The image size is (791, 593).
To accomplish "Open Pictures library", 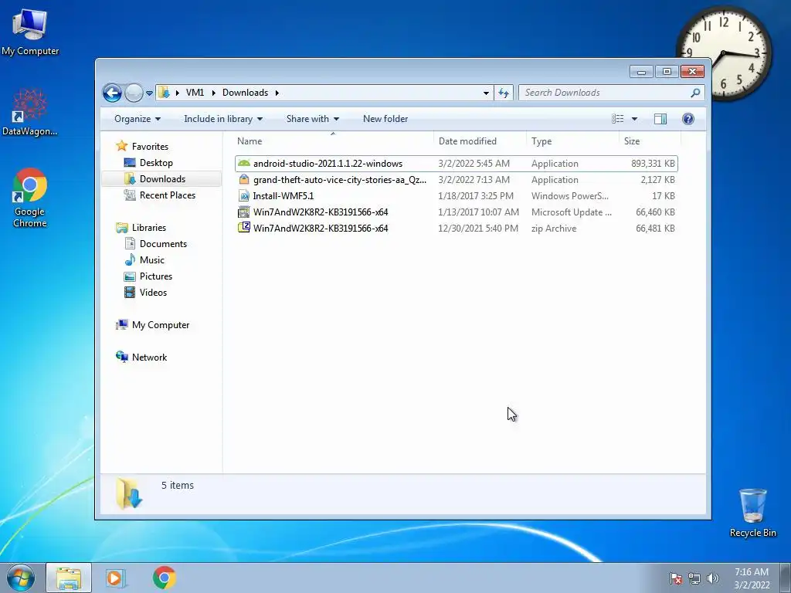I will pos(156,276).
